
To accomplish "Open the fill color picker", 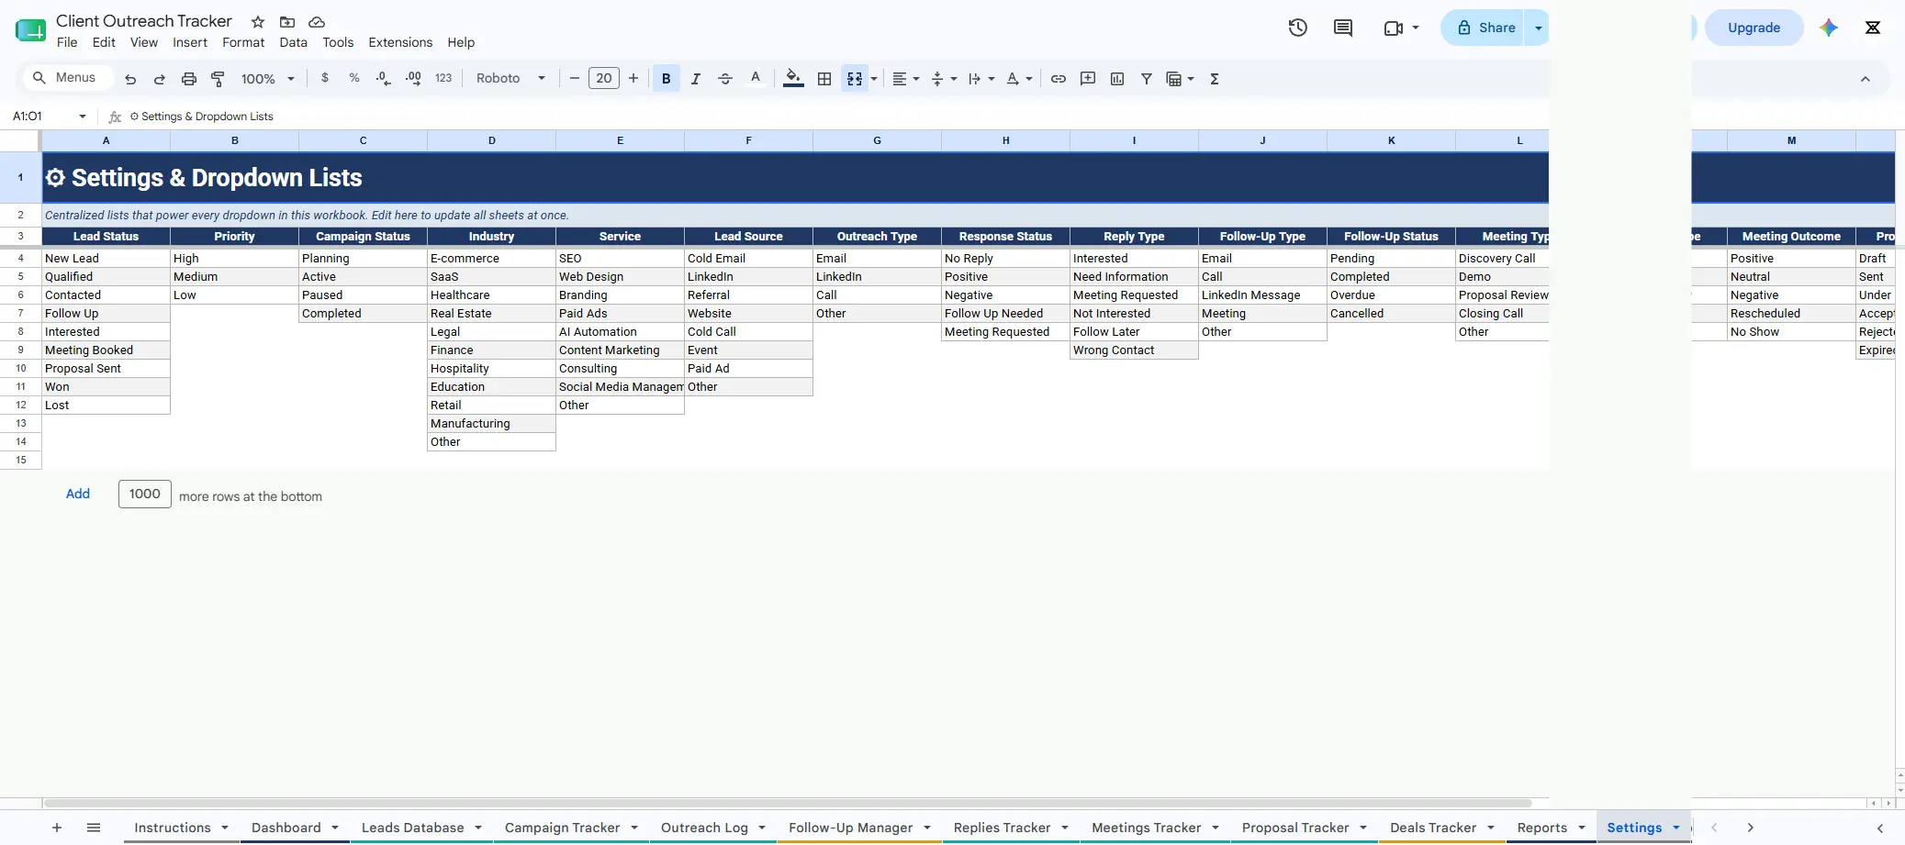I will point(793,79).
